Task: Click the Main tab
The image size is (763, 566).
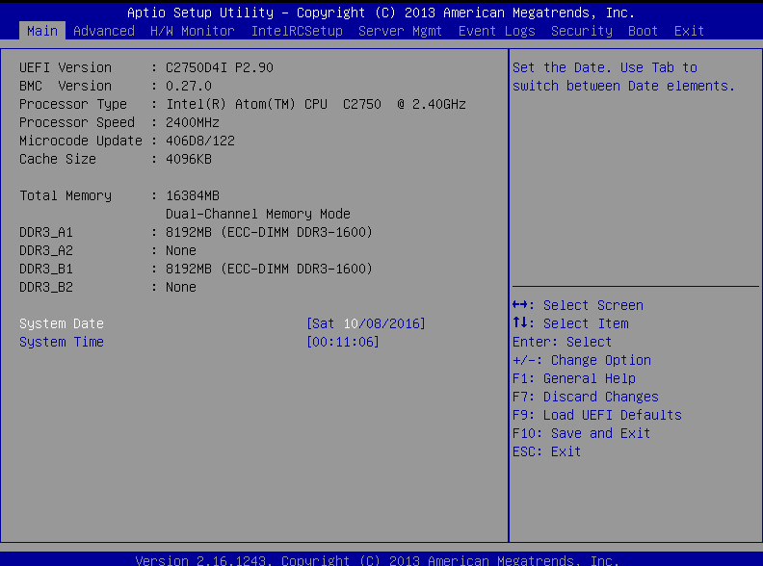Action: (x=42, y=31)
